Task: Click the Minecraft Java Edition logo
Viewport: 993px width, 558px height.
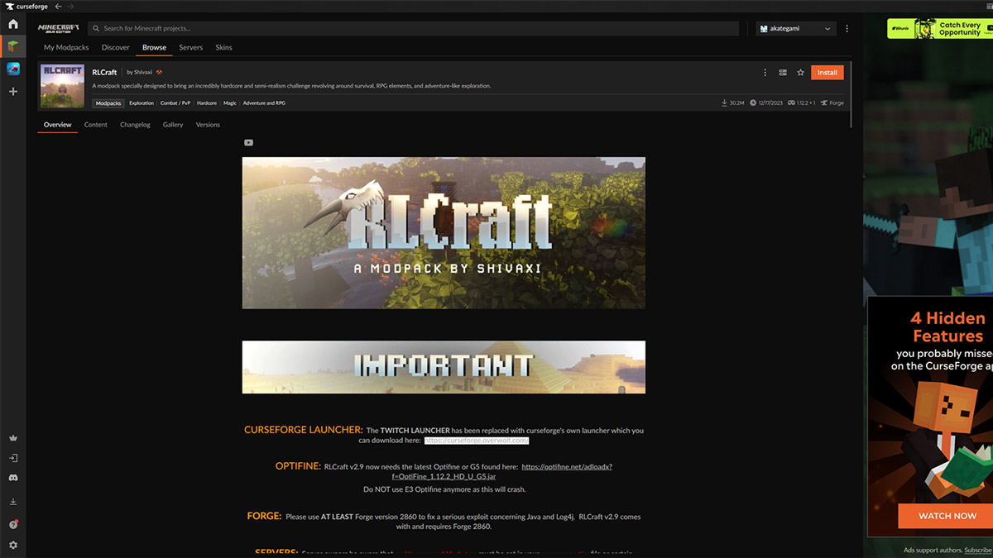Action: pyautogui.click(x=58, y=28)
